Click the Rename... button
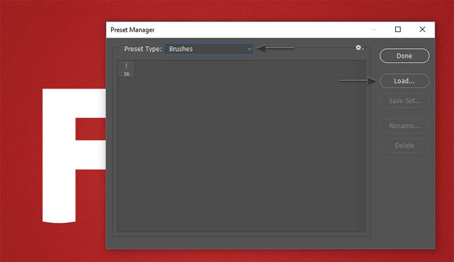454x262 pixels. tap(404, 126)
